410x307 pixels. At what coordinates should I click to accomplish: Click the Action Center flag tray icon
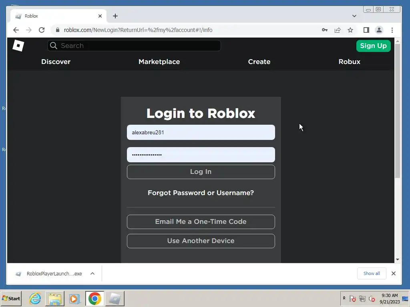click(352, 298)
